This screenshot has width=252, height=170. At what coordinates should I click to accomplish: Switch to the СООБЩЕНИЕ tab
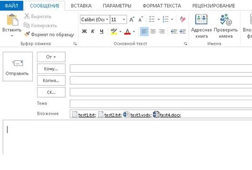(45, 6)
